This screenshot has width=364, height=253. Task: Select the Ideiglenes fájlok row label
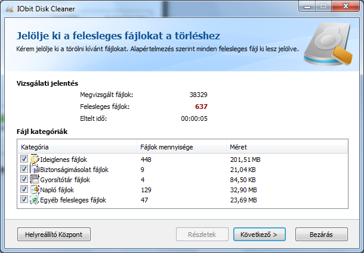[63, 160]
